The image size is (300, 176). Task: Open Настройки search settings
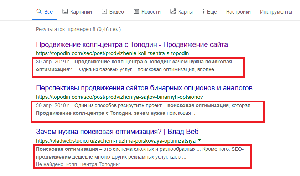tap(238, 12)
